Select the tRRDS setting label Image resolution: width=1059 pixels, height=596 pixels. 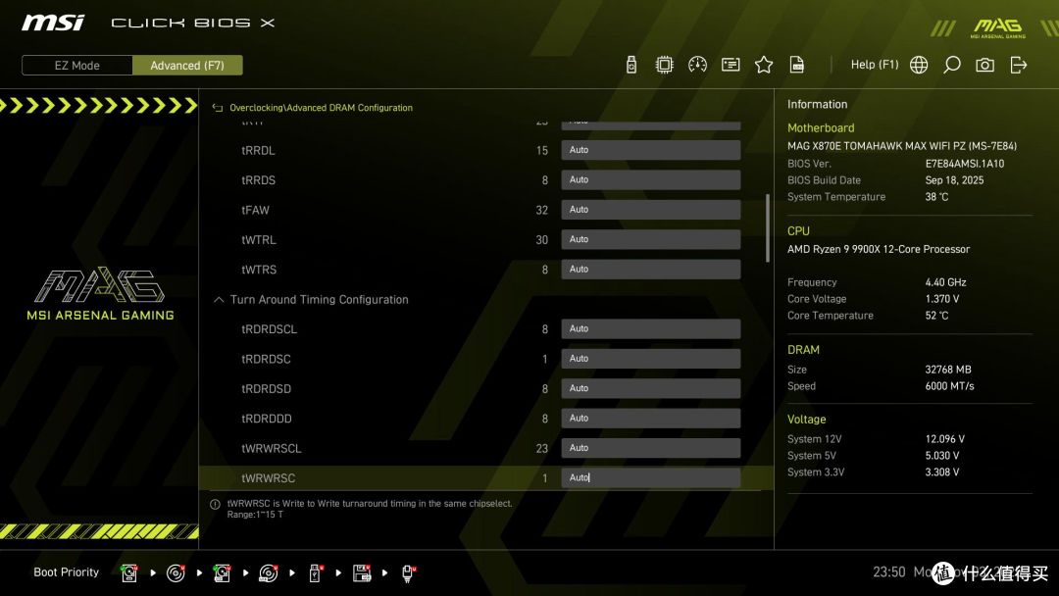pos(258,180)
